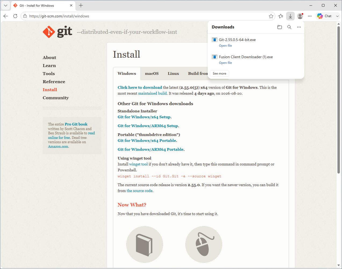Screen dimensions: 342x269
Task: Click the browser back arrow
Action: click(6, 16)
